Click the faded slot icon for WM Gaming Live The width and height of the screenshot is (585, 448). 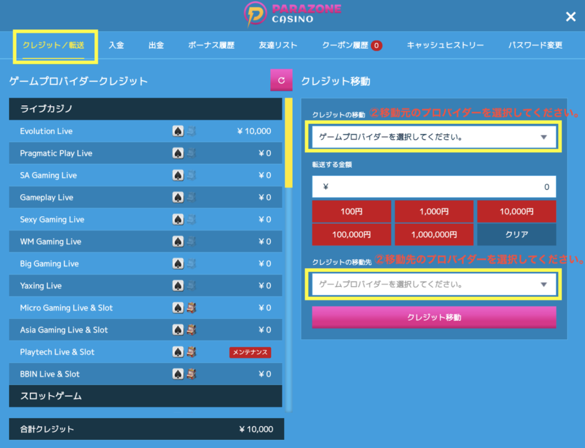click(x=191, y=241)
